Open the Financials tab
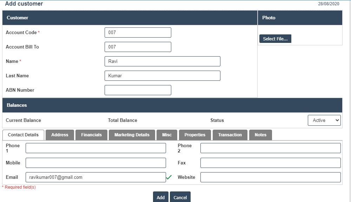 [x=91, y=135]
